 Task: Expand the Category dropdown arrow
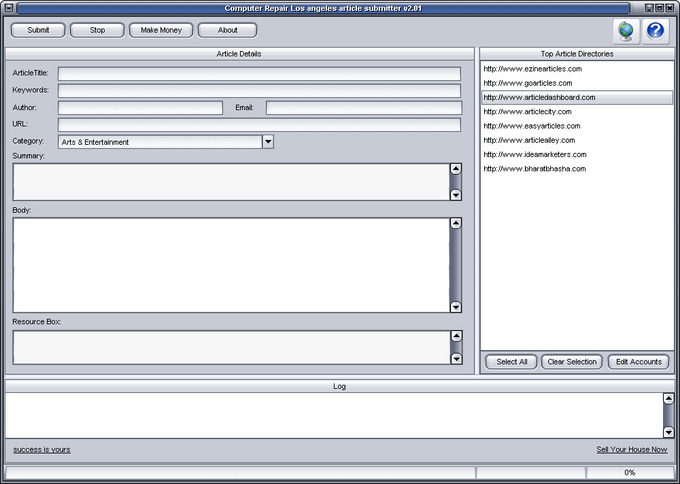click(x=268, y=141)
